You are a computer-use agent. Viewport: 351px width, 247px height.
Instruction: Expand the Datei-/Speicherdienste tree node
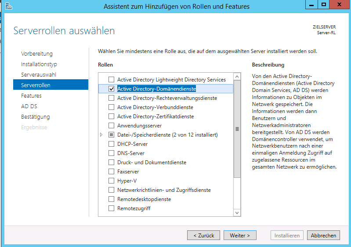point(101,135)
